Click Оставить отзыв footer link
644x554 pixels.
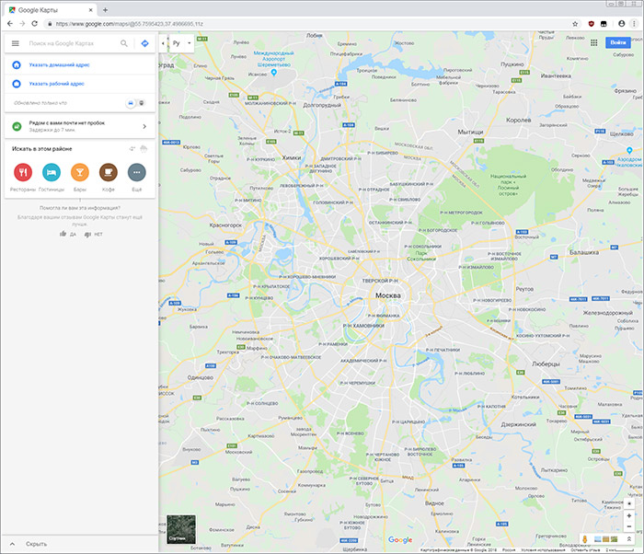tap(584, 549)
